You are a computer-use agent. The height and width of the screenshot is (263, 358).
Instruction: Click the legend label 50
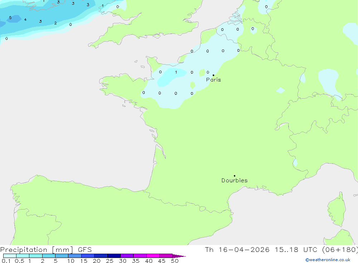pos(175,261)
